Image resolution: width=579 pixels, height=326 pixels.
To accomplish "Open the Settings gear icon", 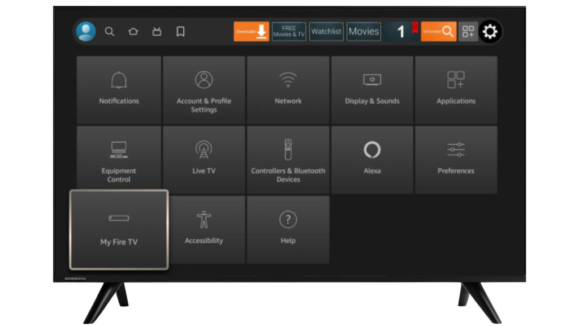I will [490, 32].
